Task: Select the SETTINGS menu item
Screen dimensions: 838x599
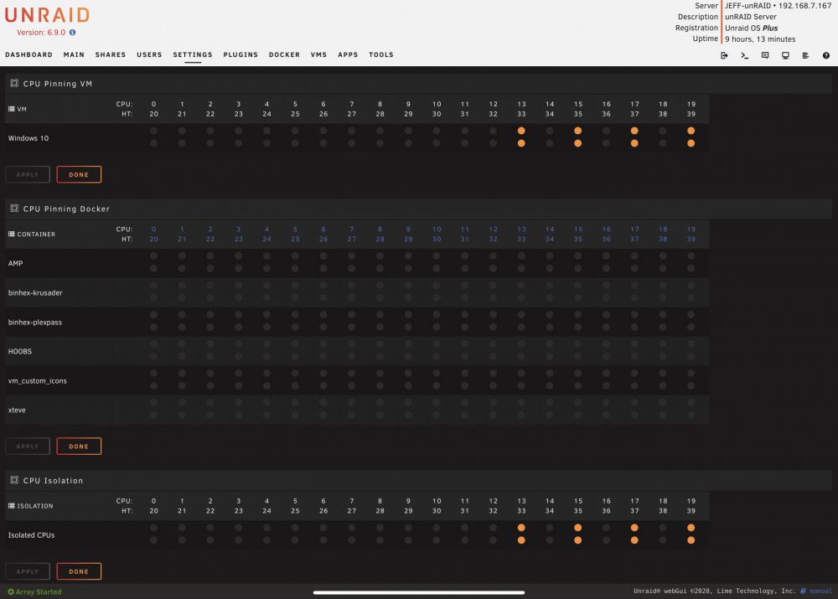Action: click(x=193, y=54)
